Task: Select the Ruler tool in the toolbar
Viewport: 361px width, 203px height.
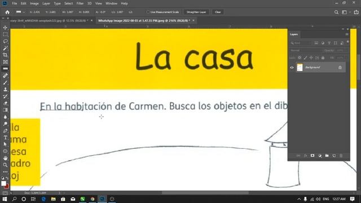Action: [5, 69]
